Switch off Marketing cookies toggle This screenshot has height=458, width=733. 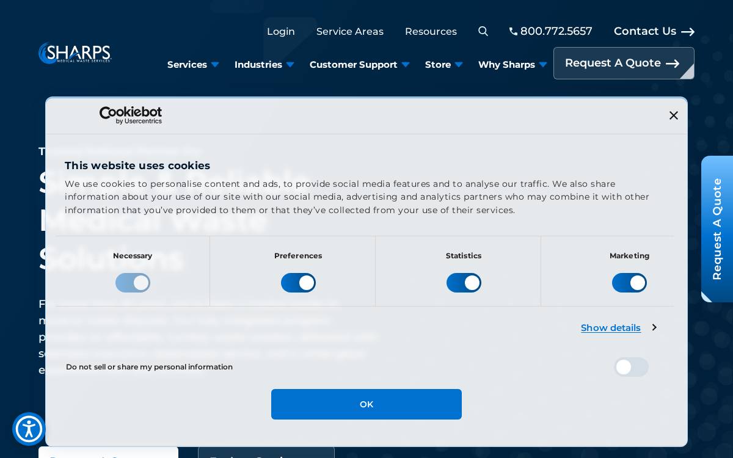click(x=629, y=283)
